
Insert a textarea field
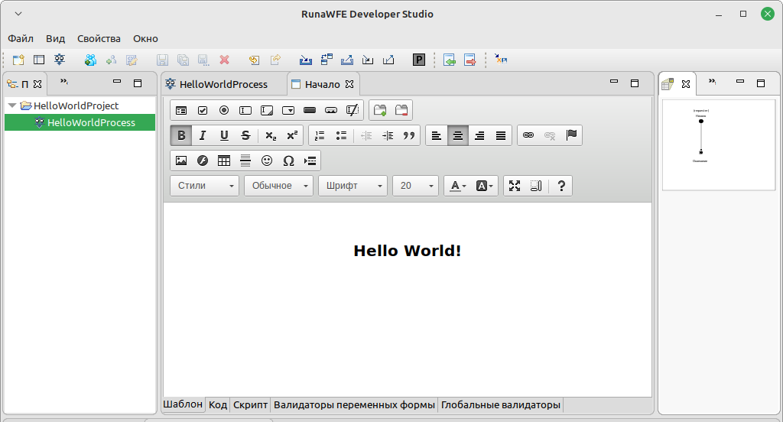[x=267, y=110]
